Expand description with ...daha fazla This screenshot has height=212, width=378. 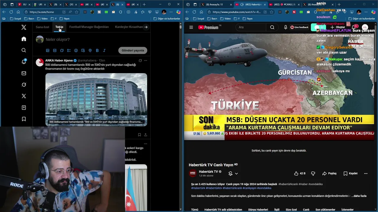click(359, 196)
